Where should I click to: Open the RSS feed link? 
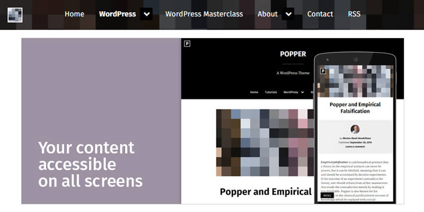(x=354, y=14)
